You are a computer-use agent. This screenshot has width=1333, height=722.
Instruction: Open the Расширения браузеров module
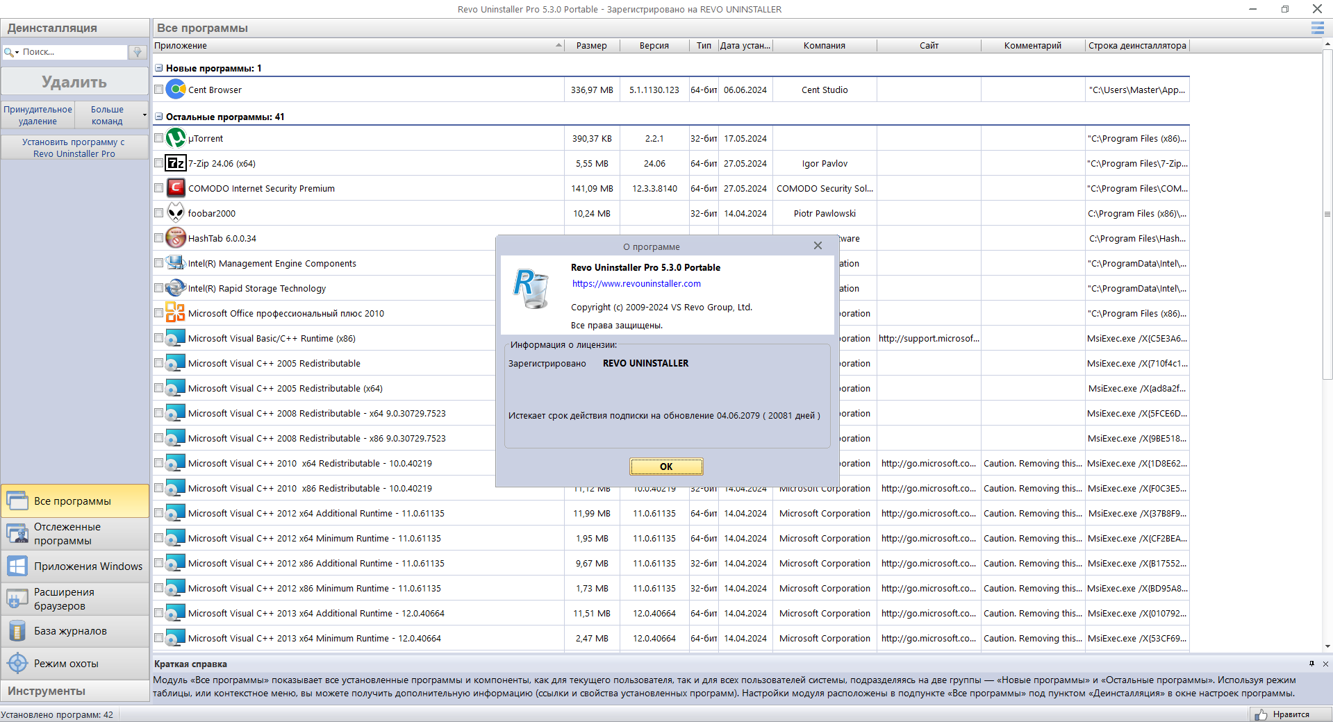pos(75,598)
